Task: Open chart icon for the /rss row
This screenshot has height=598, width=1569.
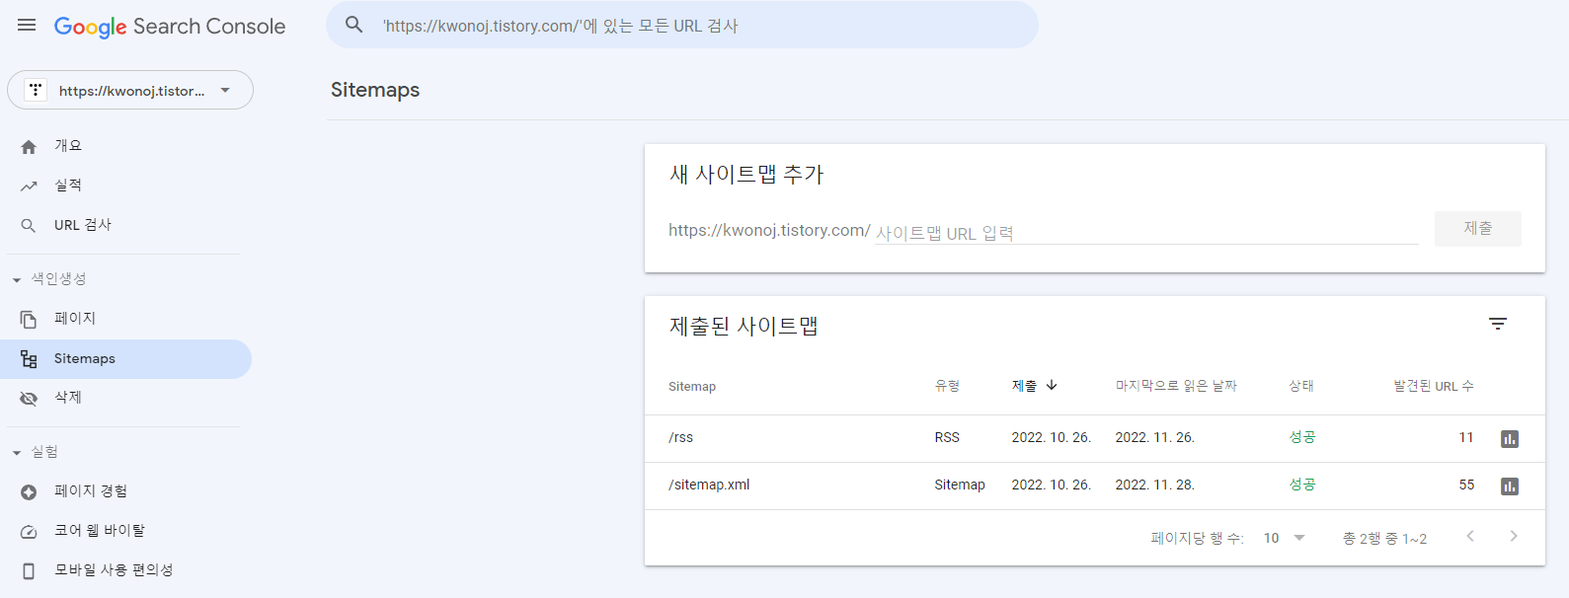Action: [1510, 439]
